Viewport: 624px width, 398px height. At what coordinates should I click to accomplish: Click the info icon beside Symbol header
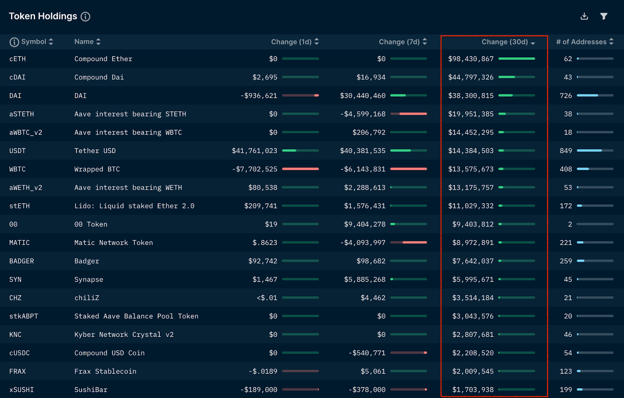(x=14, y=42)
